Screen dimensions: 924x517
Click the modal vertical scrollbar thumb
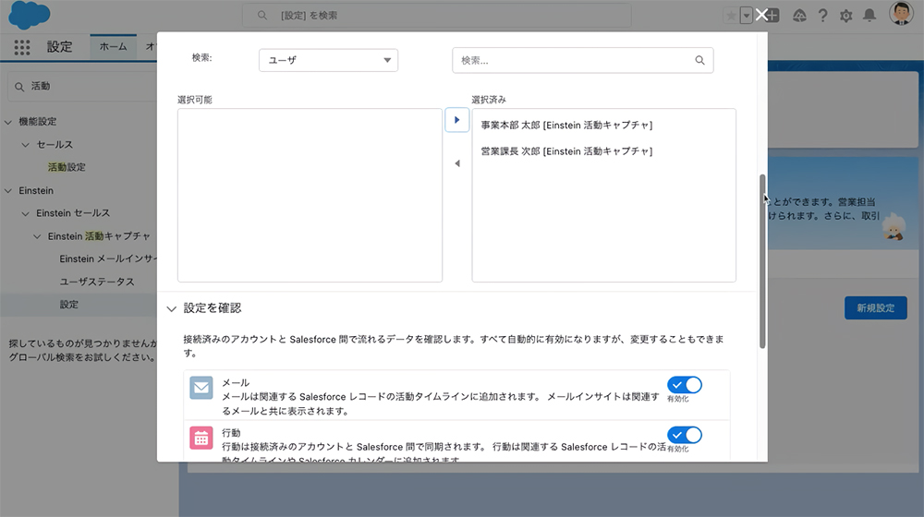pos(762,260)
